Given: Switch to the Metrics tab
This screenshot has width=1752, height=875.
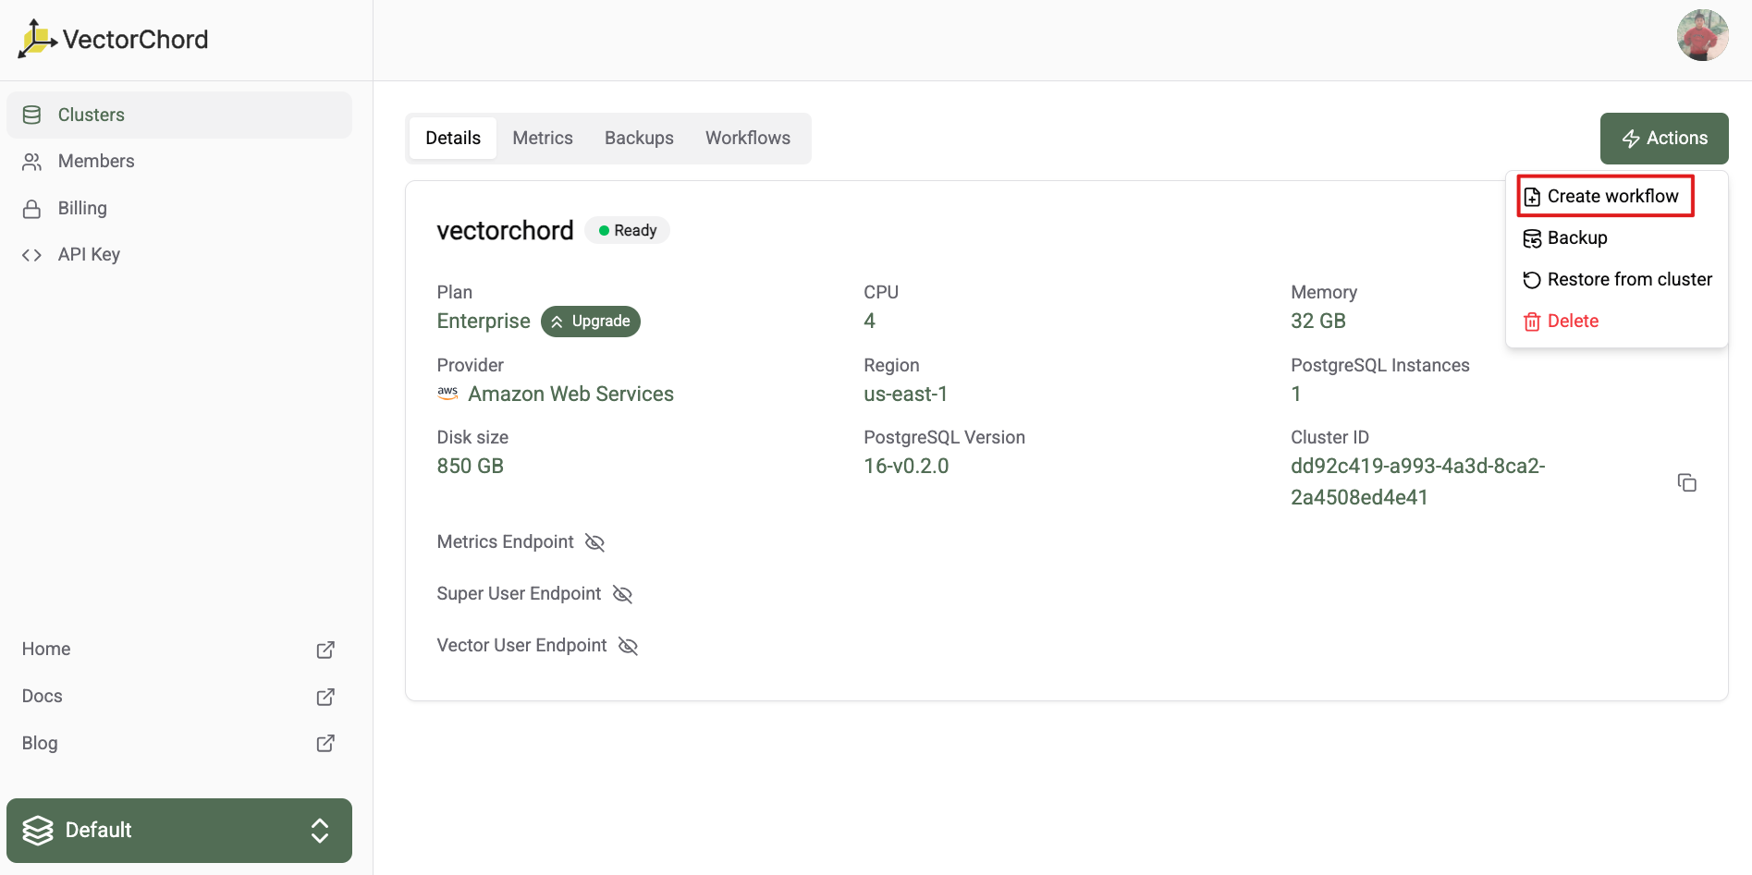Looking at the screenshot, I should click(543, 139).
